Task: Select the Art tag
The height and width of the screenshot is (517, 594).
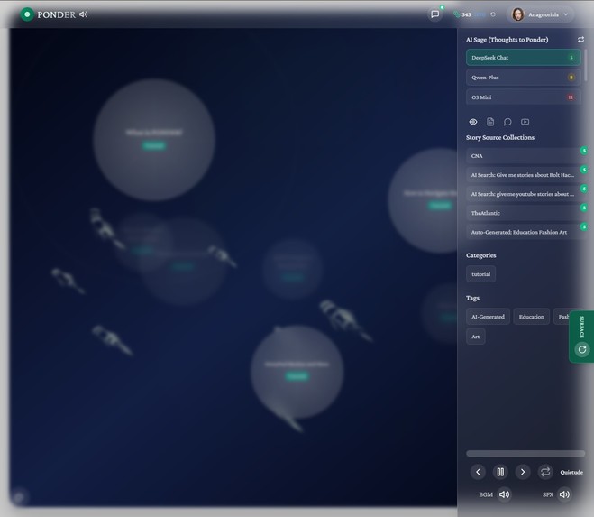Action: coord(475,337)
